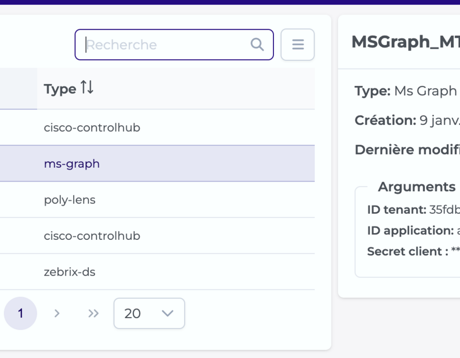This screenshot has width=460, height=358.
Task: Select page 1 in pagination
Action: point(20,314)
